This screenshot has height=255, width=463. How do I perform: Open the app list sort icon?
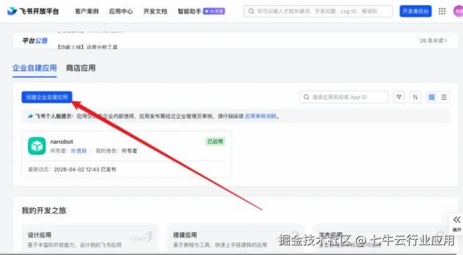click(415, 97)
